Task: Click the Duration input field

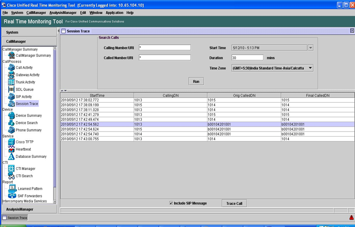Action: [x=247, y=58]
